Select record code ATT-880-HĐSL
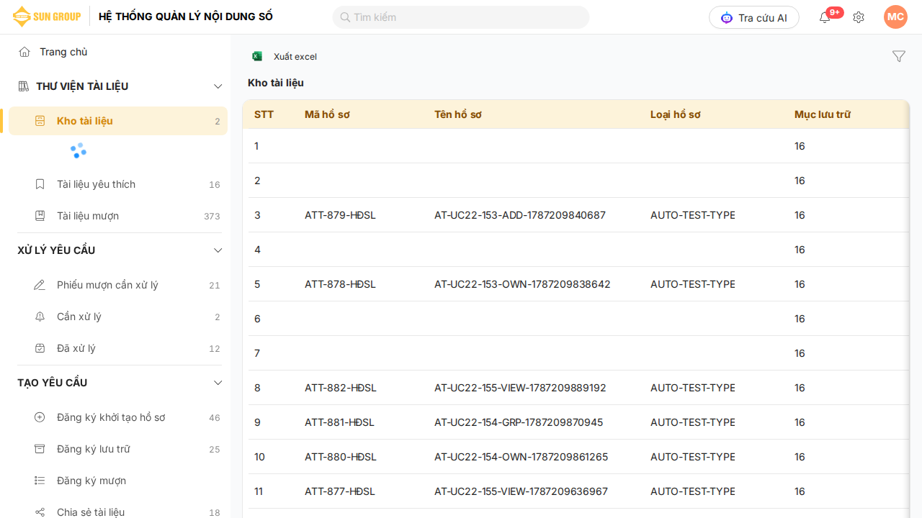922x518 pixels. [341, 457]
